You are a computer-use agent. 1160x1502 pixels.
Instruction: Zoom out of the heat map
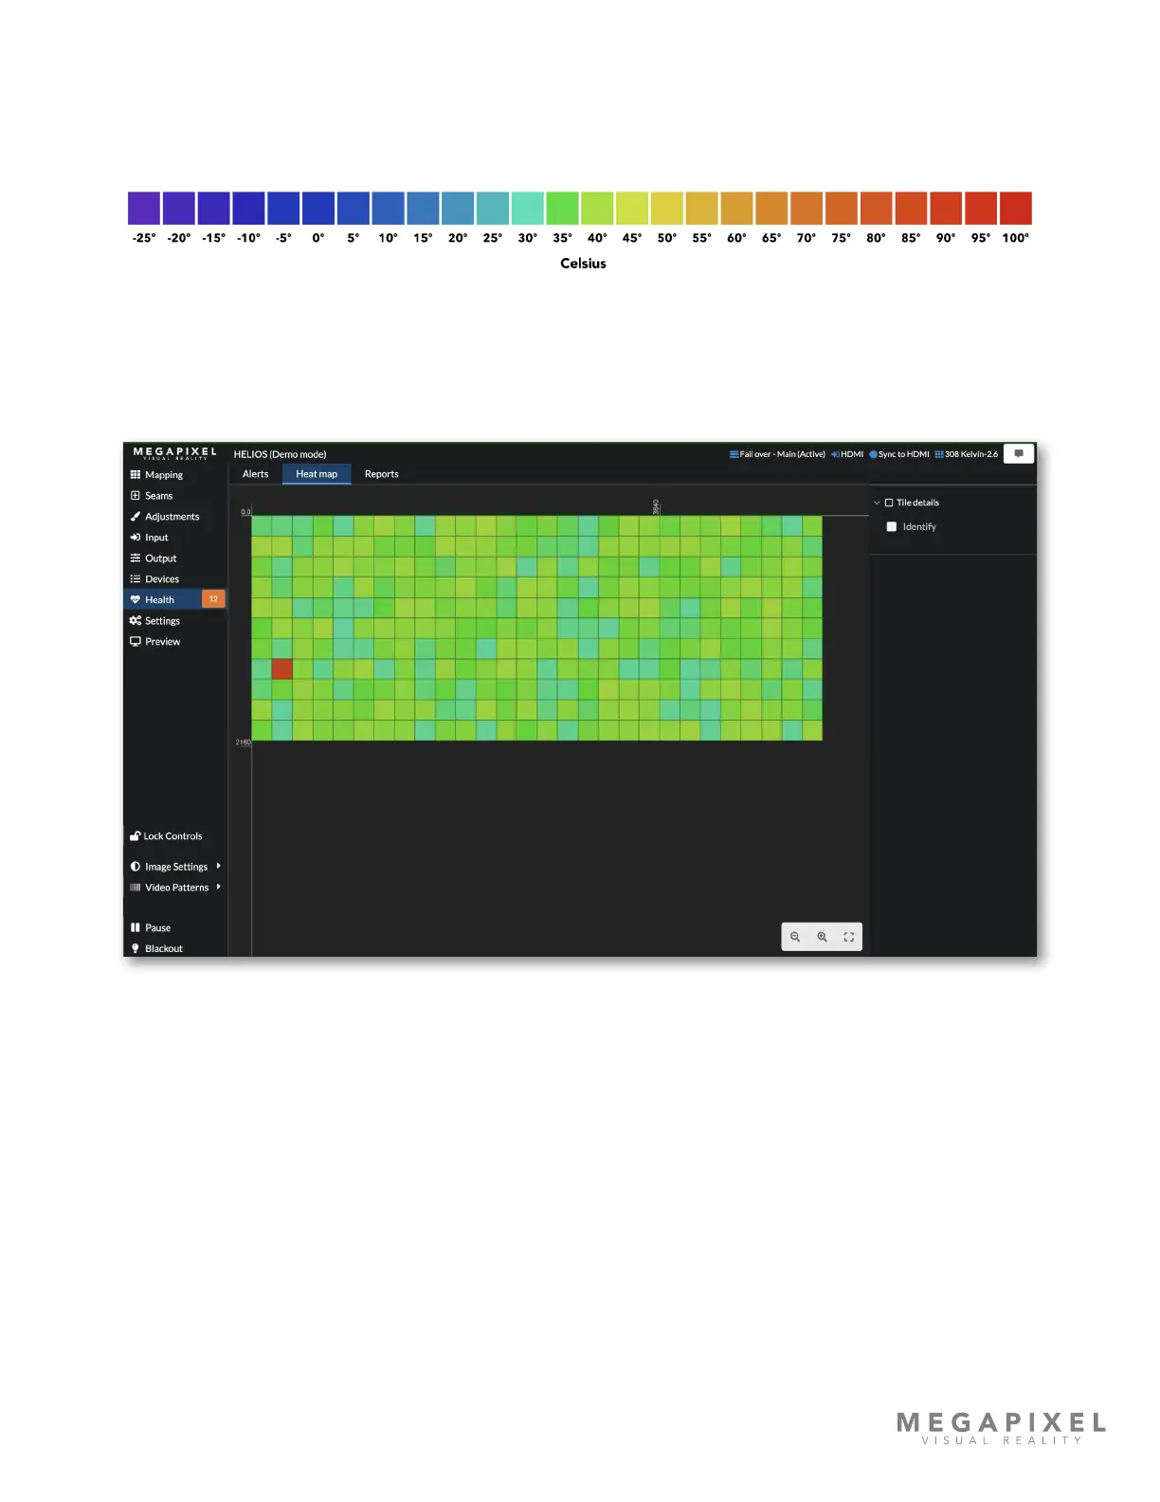(x=795, y=937)
